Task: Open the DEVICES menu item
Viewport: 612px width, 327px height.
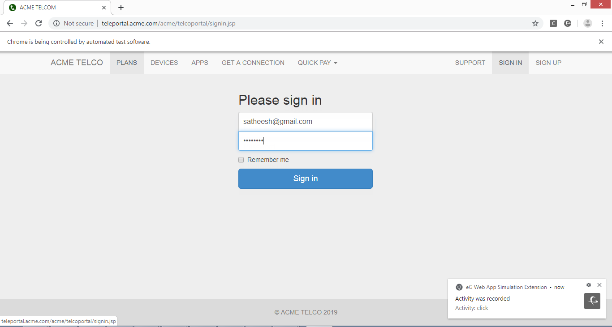Action: pos(164,63)
